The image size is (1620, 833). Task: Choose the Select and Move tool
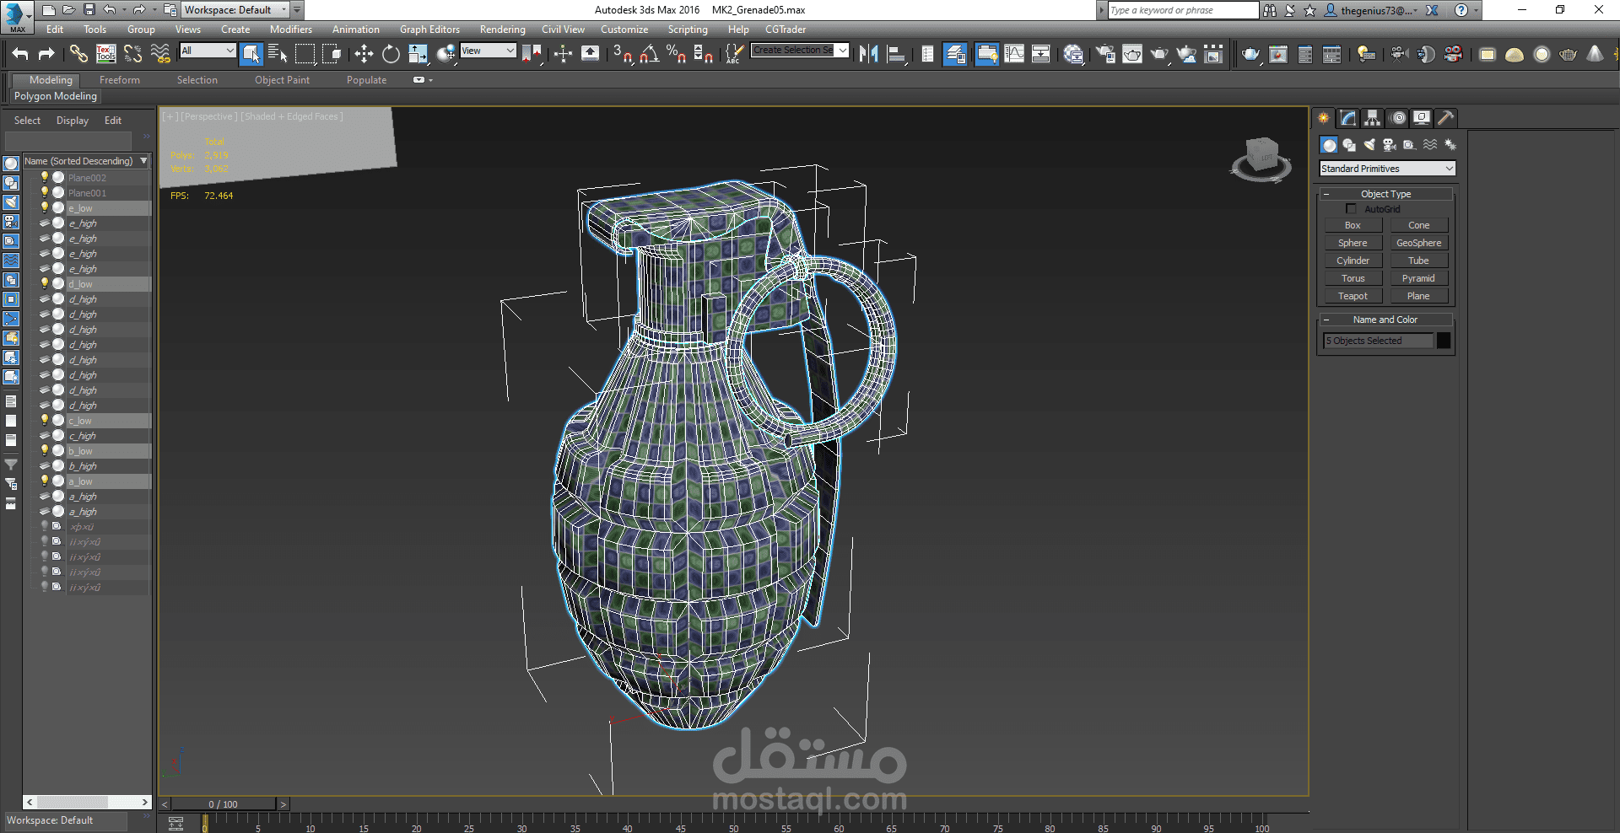click(364, 54)
